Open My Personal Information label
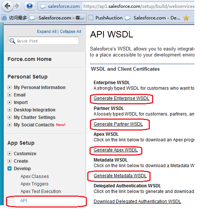This screenshot has height=221, width=221. 40,88
